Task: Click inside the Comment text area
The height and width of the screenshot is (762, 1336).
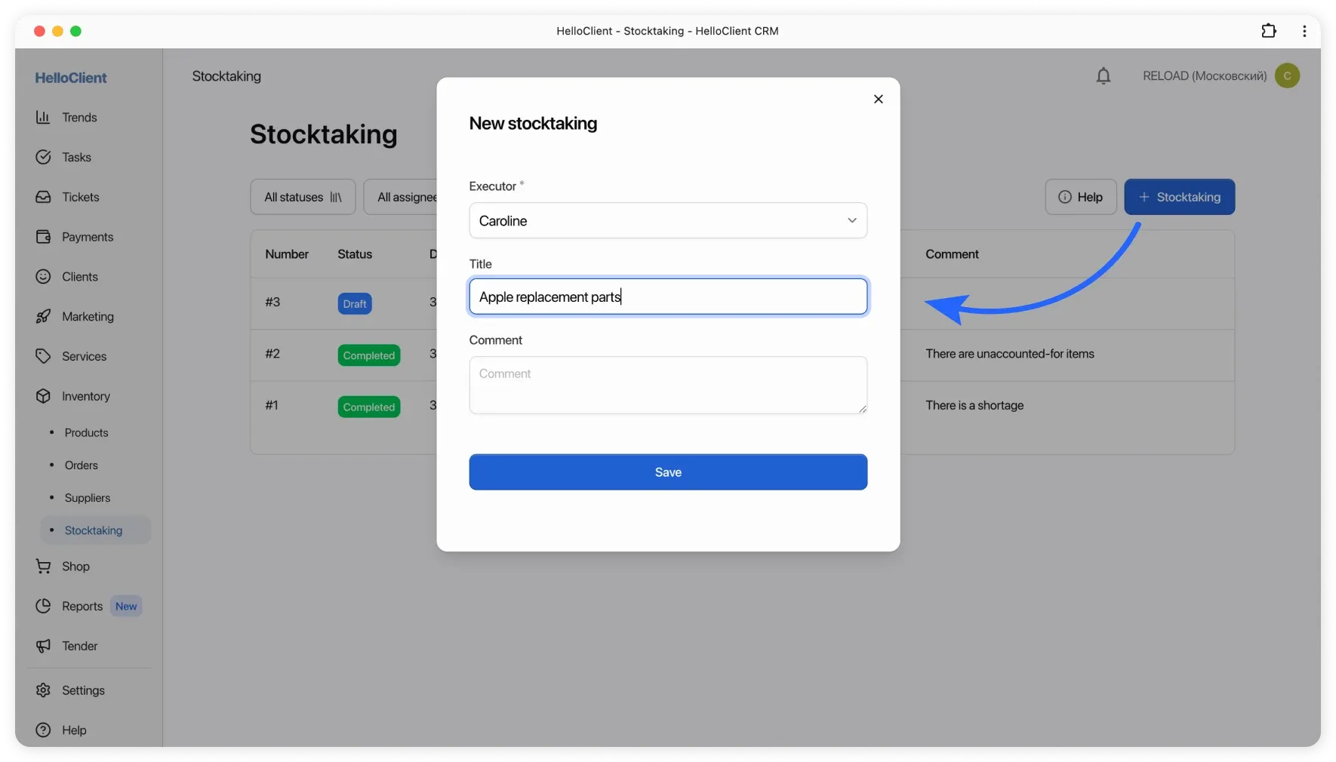Action: click(x=667, y=385)
